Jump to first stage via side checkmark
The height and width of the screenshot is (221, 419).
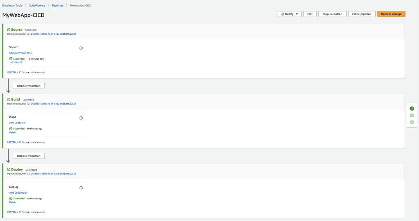[412, 108]
